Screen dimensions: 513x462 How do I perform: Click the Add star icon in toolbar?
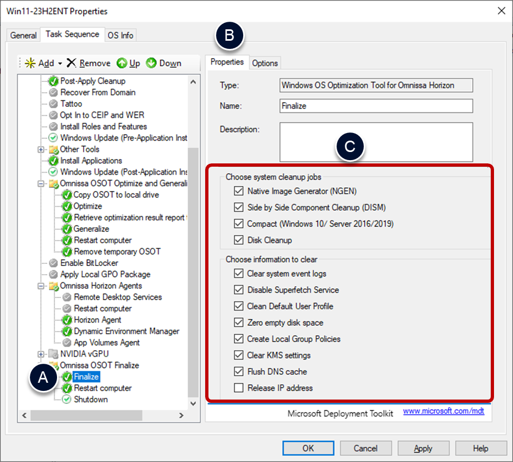click(x=30, y=64)
